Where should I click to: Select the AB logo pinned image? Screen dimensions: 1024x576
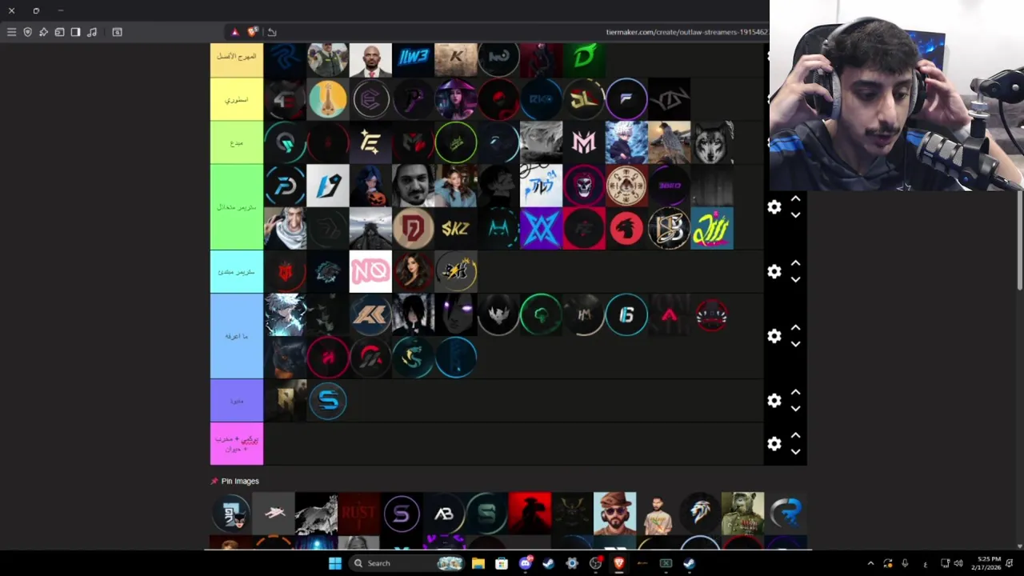[444, 514]
